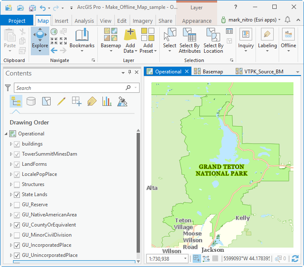This screenshot has width=304, height=267.
Task: Collapse the Operational map node
Action: click(6, 134)
